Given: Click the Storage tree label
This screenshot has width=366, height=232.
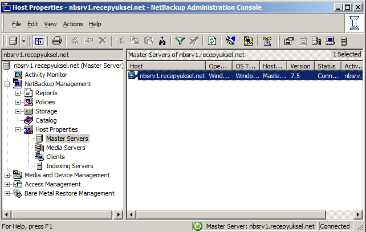Looking at the screenshot, I should pyautogui.click(x=46, y=111).
